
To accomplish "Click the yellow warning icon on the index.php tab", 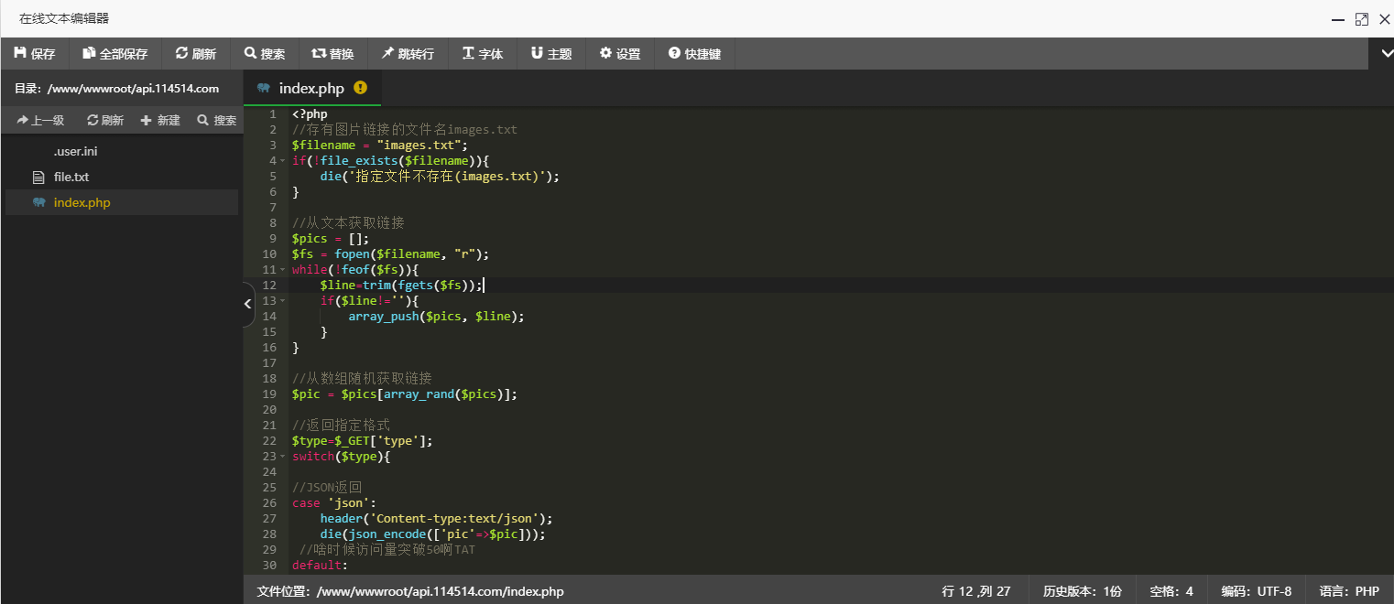I will coord(360,88).
